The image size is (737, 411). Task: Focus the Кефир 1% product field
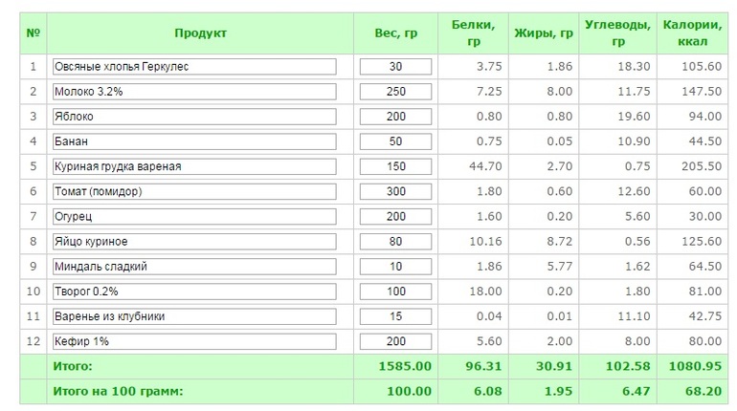(x=196, y=341)
